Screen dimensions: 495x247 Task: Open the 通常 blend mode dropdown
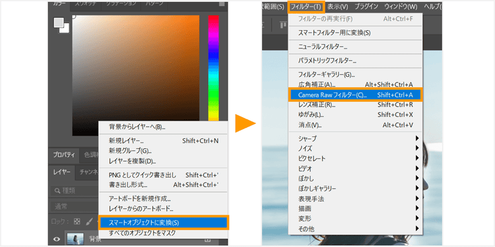pyautogui.click(x=74, y=207)
